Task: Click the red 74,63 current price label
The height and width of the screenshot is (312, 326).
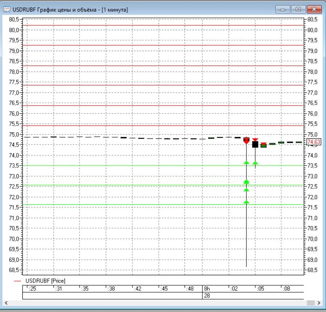Action: (x=314, y=142)
